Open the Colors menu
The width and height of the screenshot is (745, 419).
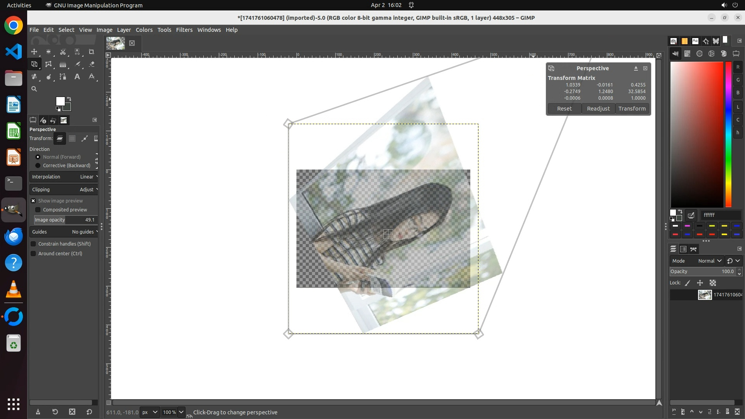[144, 30]
